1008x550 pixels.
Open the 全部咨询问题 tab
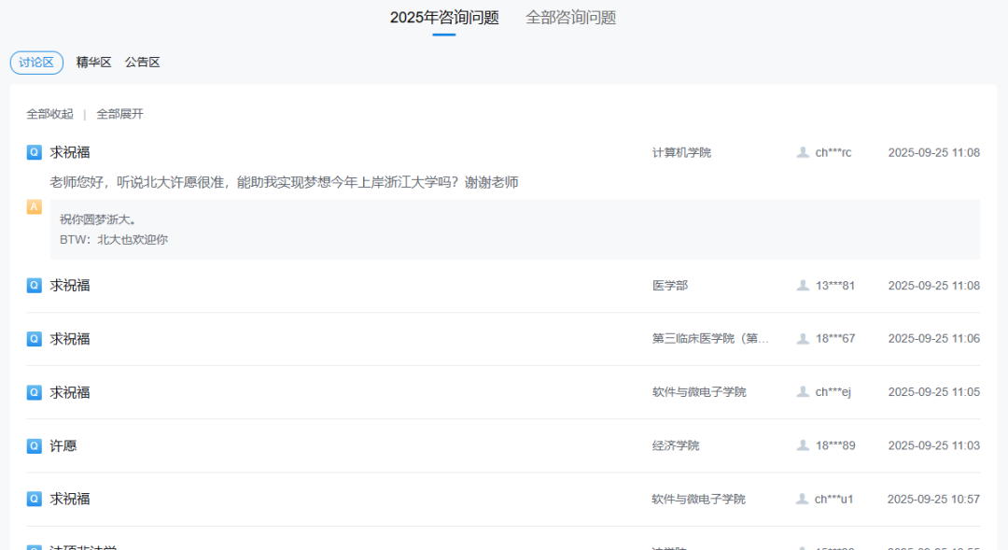coord(570,18)
